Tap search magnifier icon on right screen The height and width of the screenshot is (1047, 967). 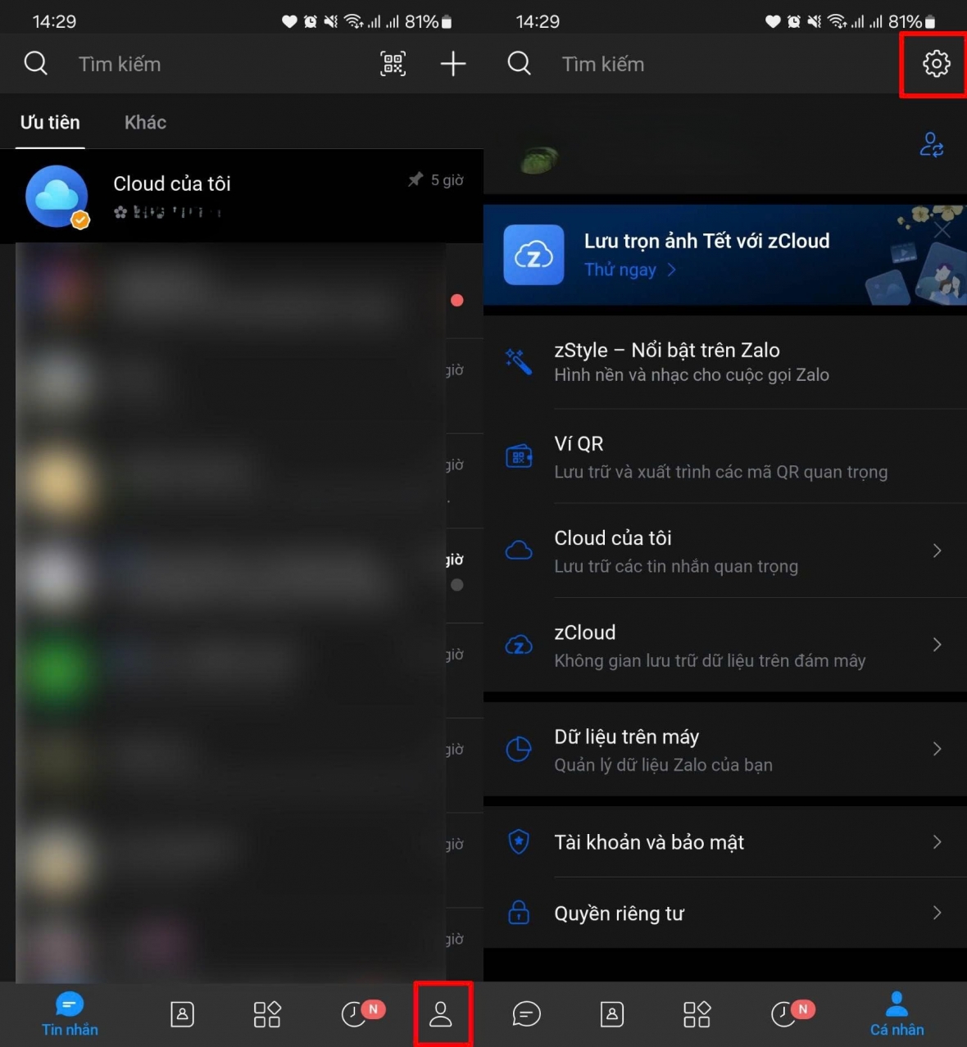519,63
